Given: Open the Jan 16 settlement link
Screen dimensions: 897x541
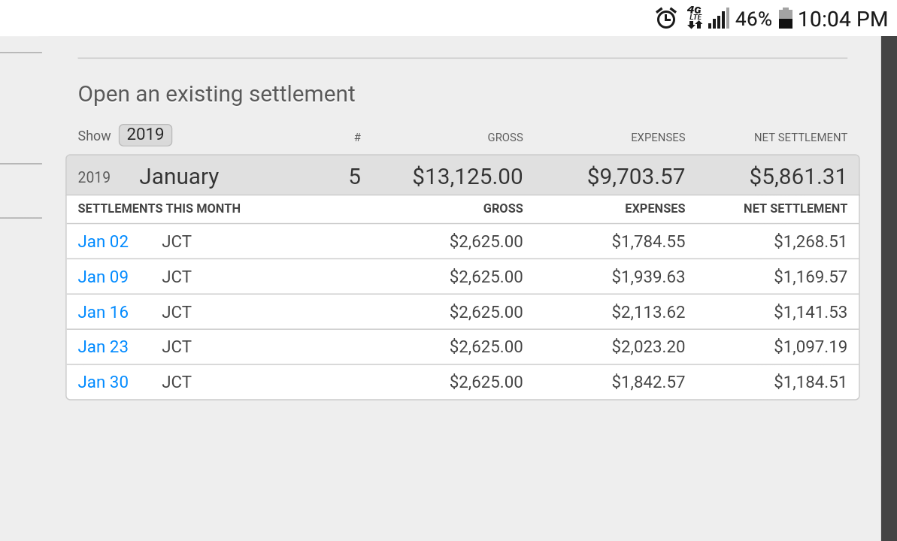Looking at the screenshot, I should (x=103, y=313).
